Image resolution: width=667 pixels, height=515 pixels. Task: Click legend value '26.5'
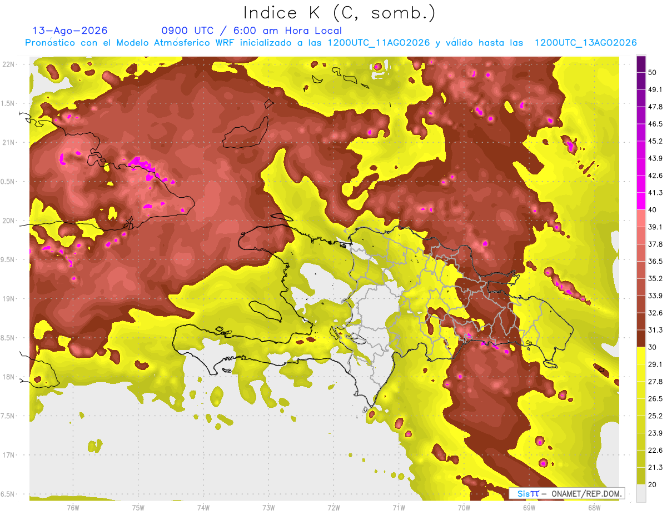point(655,398)
